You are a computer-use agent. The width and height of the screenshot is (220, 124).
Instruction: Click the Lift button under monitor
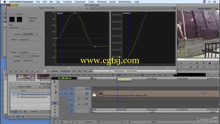[210, 63]
